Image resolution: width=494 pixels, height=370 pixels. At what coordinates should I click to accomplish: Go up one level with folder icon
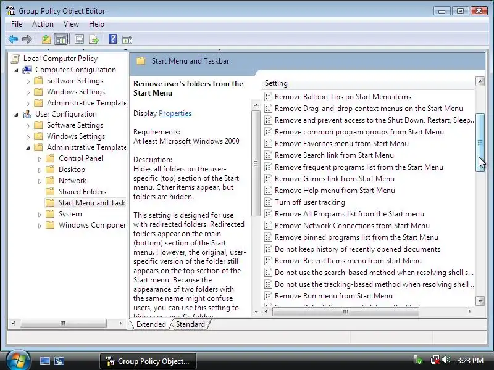46,39
